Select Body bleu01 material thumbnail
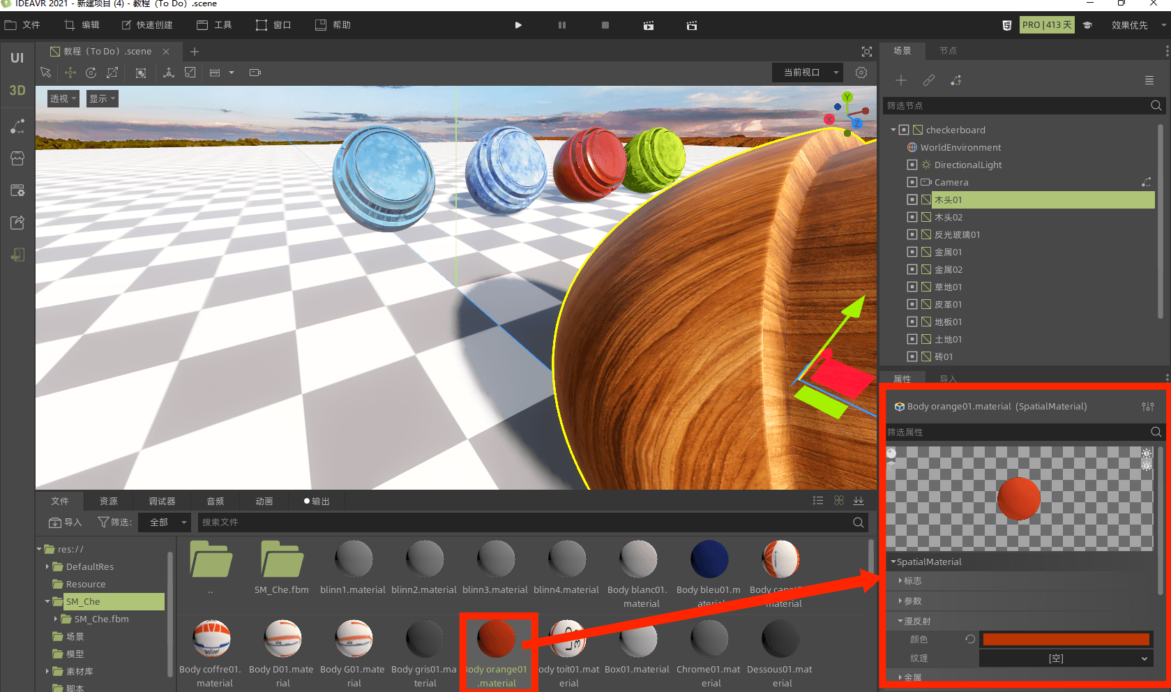The image size is (1171, 692). [x=709, y=559]
